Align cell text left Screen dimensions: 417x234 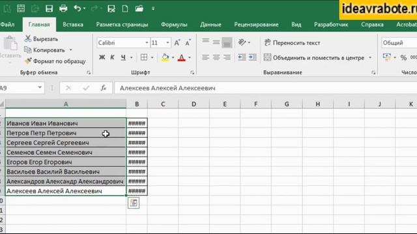pos(205,57)
